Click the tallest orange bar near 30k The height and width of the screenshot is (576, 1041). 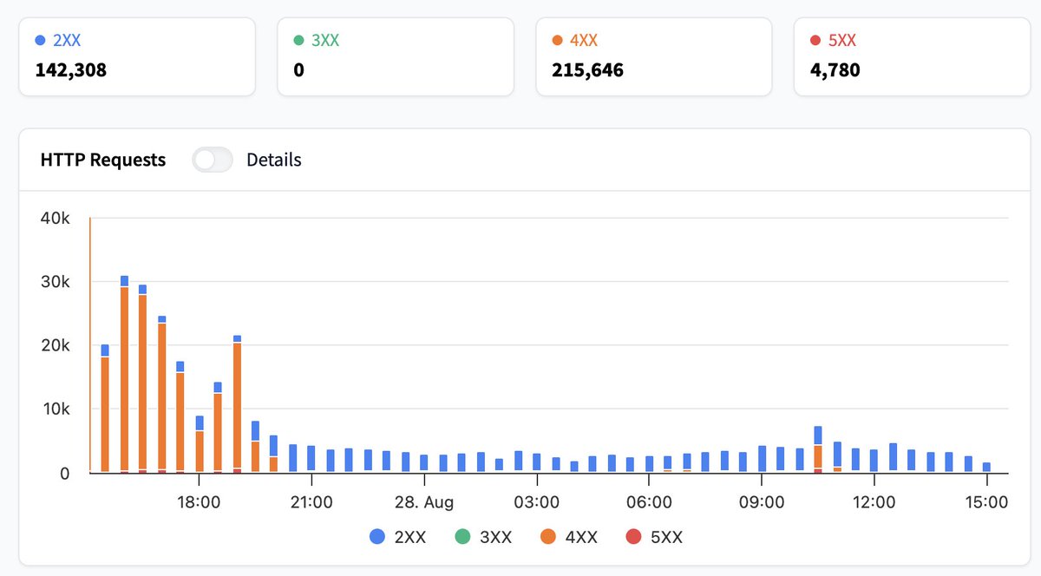point(124,379)
